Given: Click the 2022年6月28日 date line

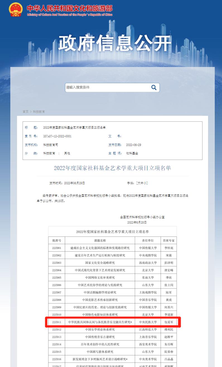Looking at the screenshot, I should click(x=137, y=222).
